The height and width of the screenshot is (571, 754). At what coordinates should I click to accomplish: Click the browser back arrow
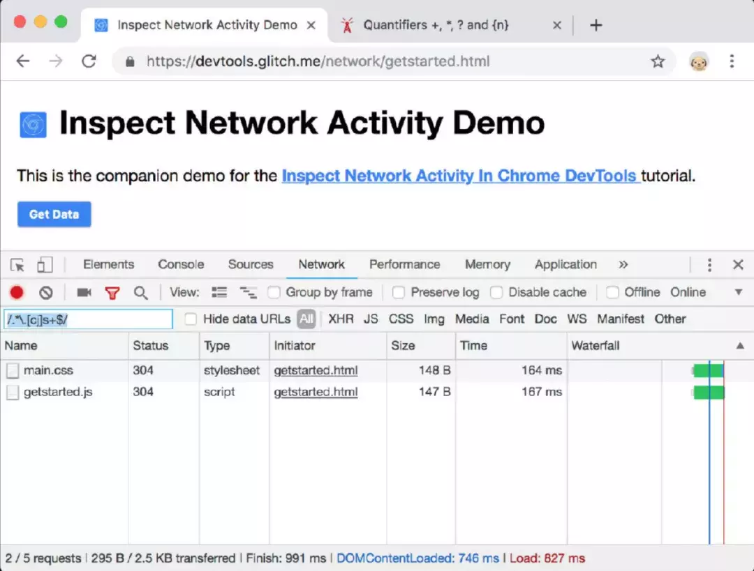coord(23,61)
